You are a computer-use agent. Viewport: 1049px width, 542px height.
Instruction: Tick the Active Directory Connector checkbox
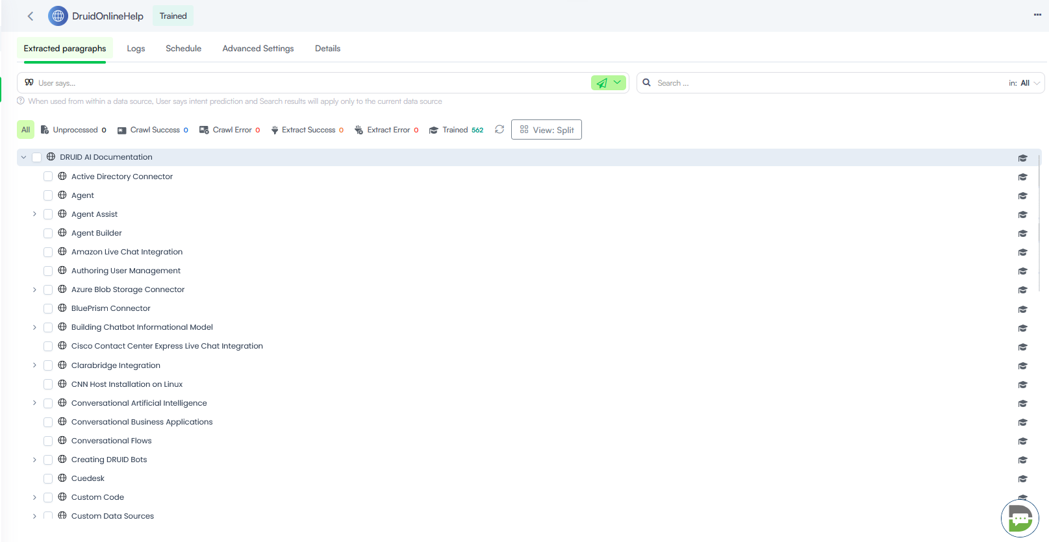pos(48,177)
